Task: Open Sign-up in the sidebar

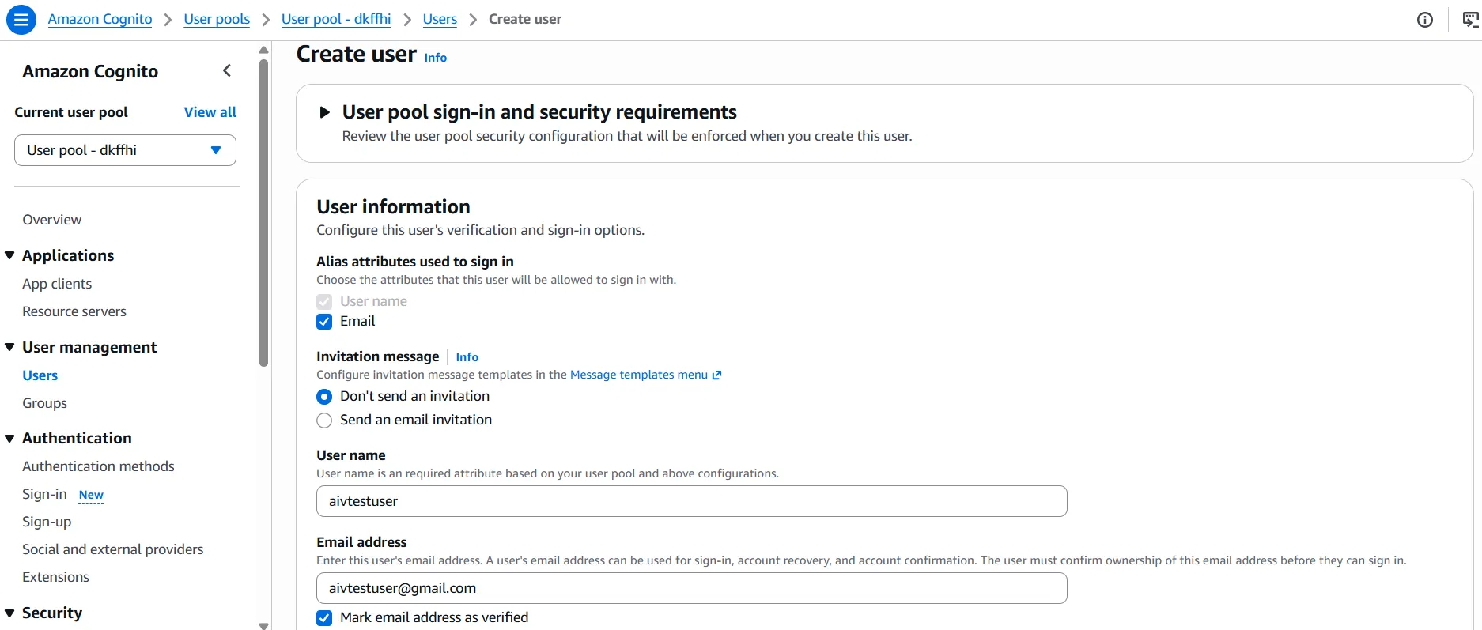Action: pos(47,522)
